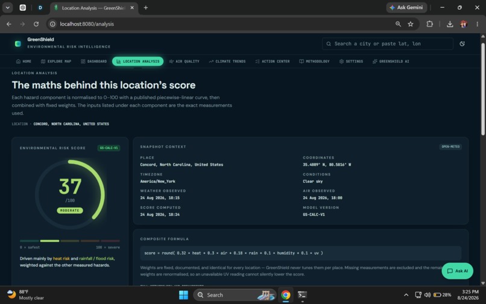The image size is (486, 304).
Task: Click the Concord, North Carolina location label
Action: [71, 124]
